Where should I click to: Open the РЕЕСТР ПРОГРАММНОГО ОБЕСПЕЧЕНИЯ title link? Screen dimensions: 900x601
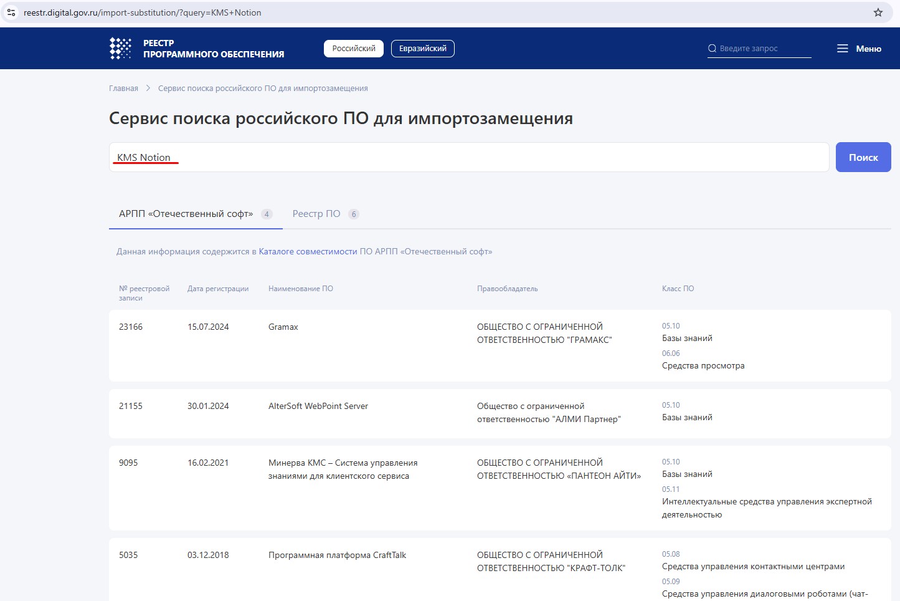(214, 49)
